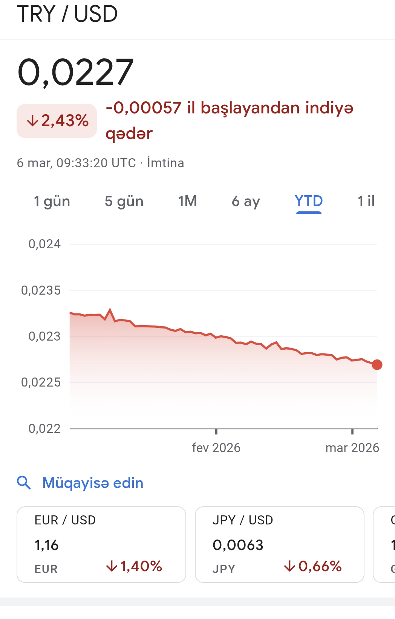Click the red endpoint dot on chart
Screen dimensions: 395x619
click(377, 365)
